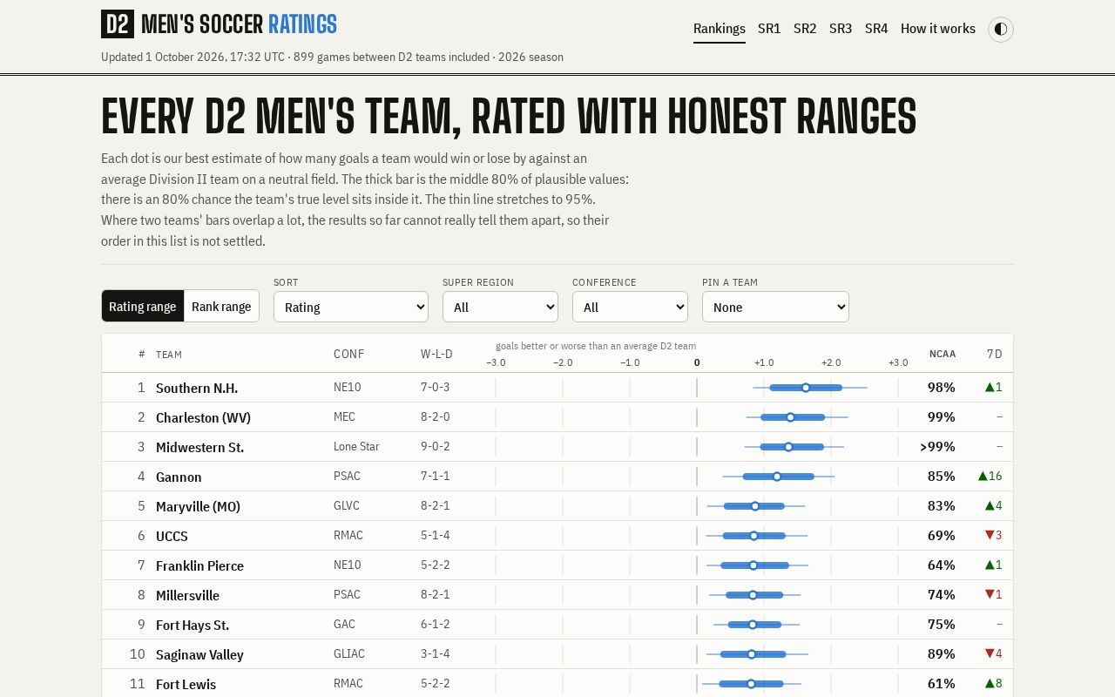Viewport: 1115px width, 697px height.
Task: Click the UCCS team name
Action: [172, 536]
